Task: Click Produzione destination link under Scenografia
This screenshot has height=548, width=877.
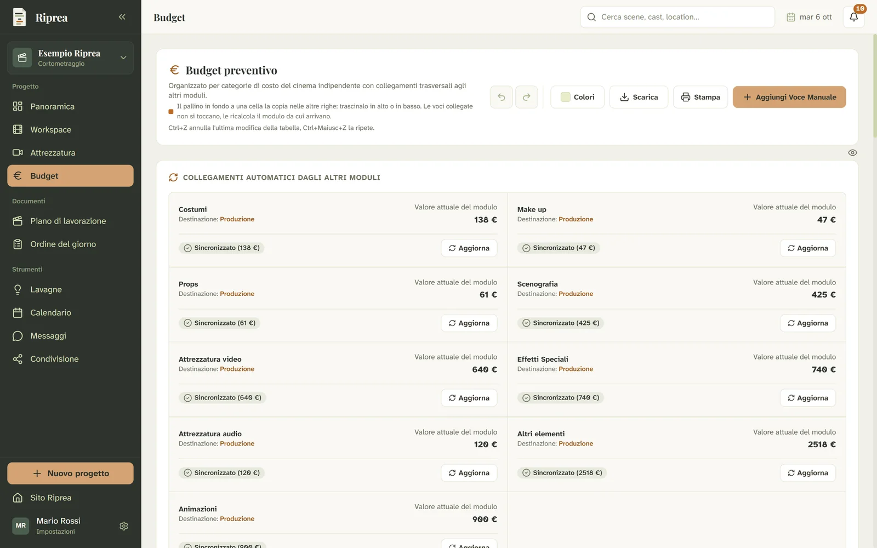Action: tap(576, 294)
